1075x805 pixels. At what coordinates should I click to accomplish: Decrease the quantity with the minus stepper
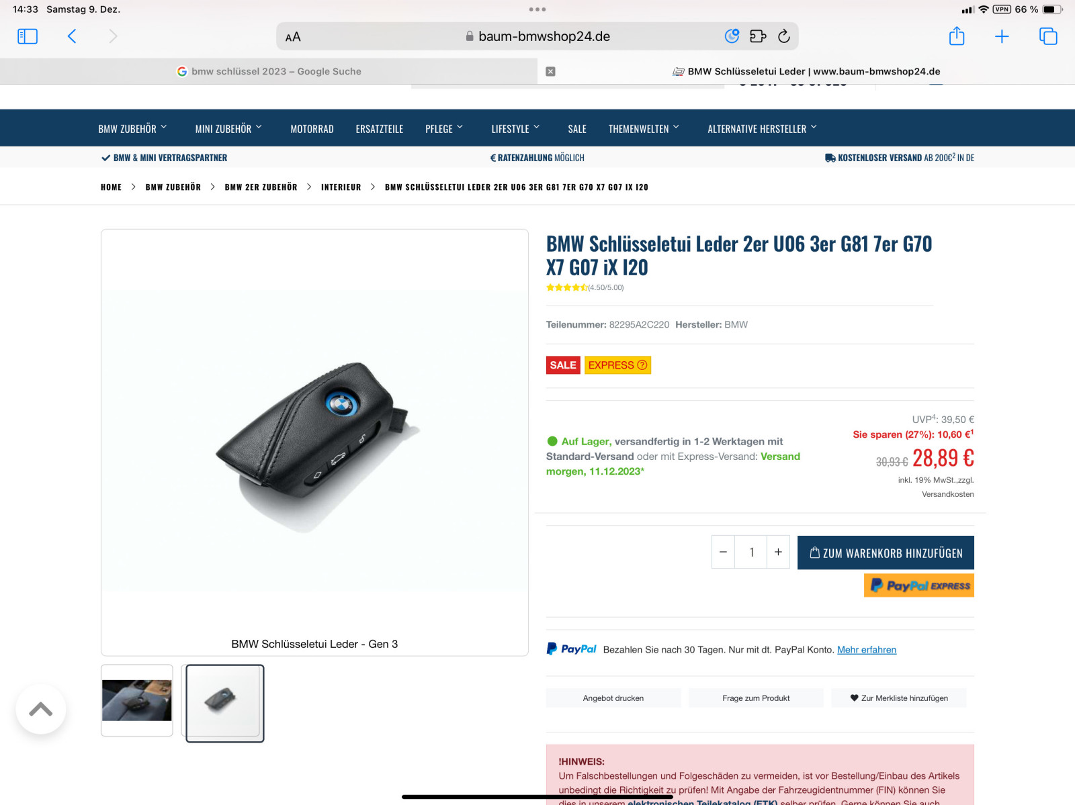tap(723, 552)
